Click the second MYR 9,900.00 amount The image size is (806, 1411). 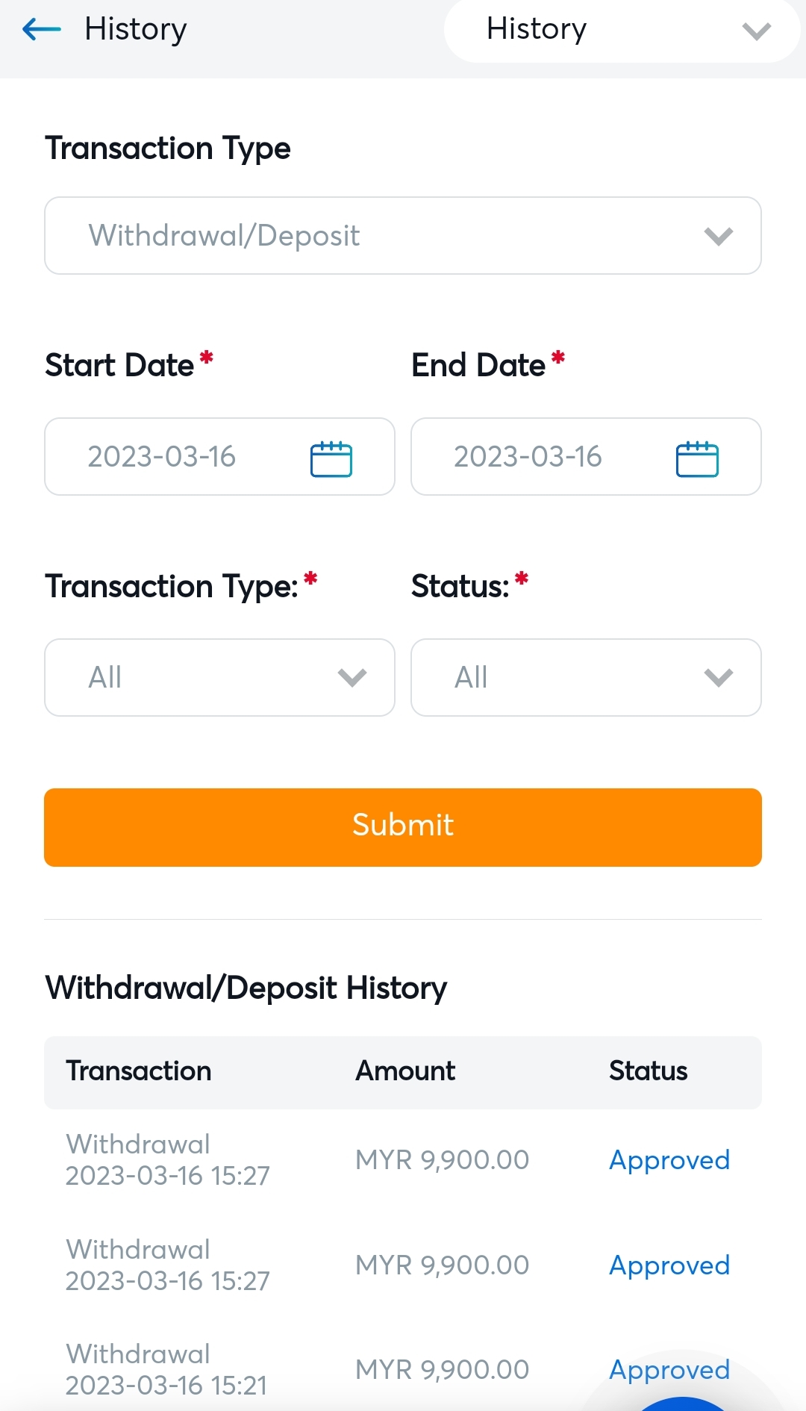[x=442, y=1265]
